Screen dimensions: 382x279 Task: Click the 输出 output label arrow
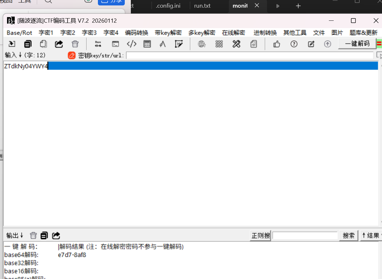click(22, 235)
